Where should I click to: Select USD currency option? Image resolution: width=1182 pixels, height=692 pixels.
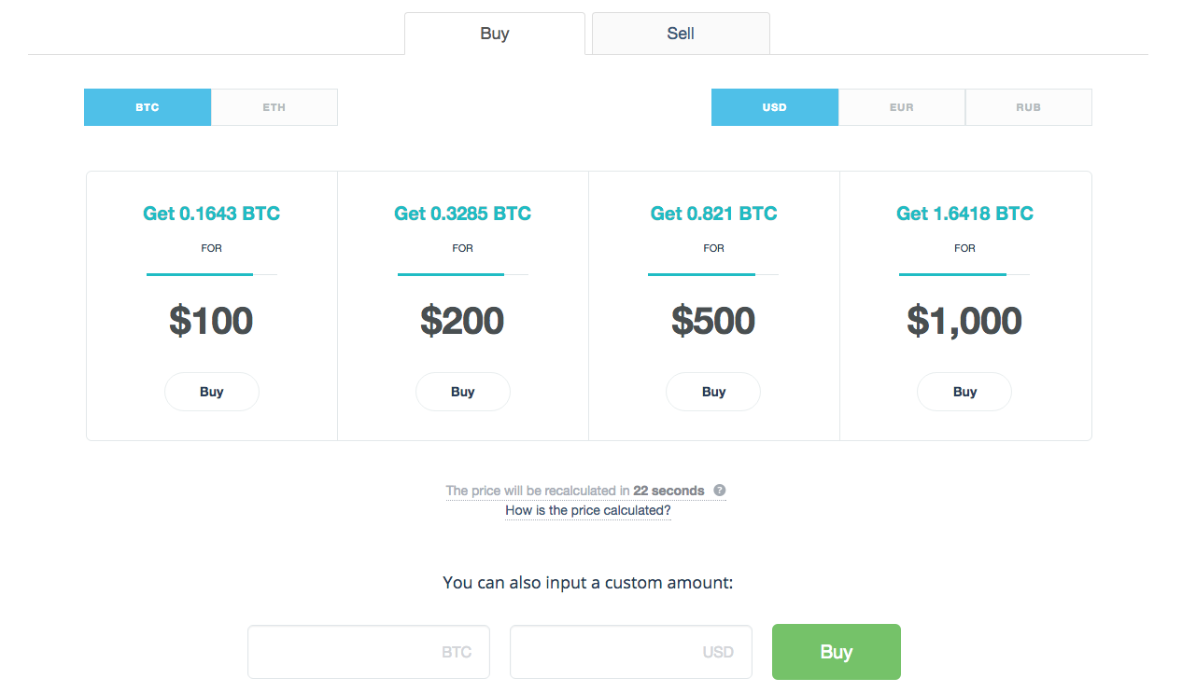[774, 107]
